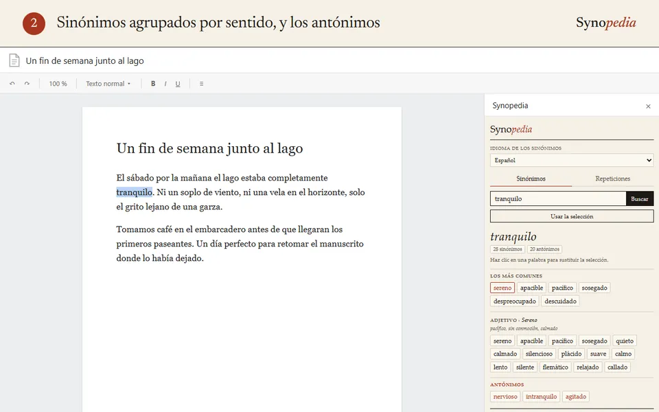Replace selection with silencioso

539,354
